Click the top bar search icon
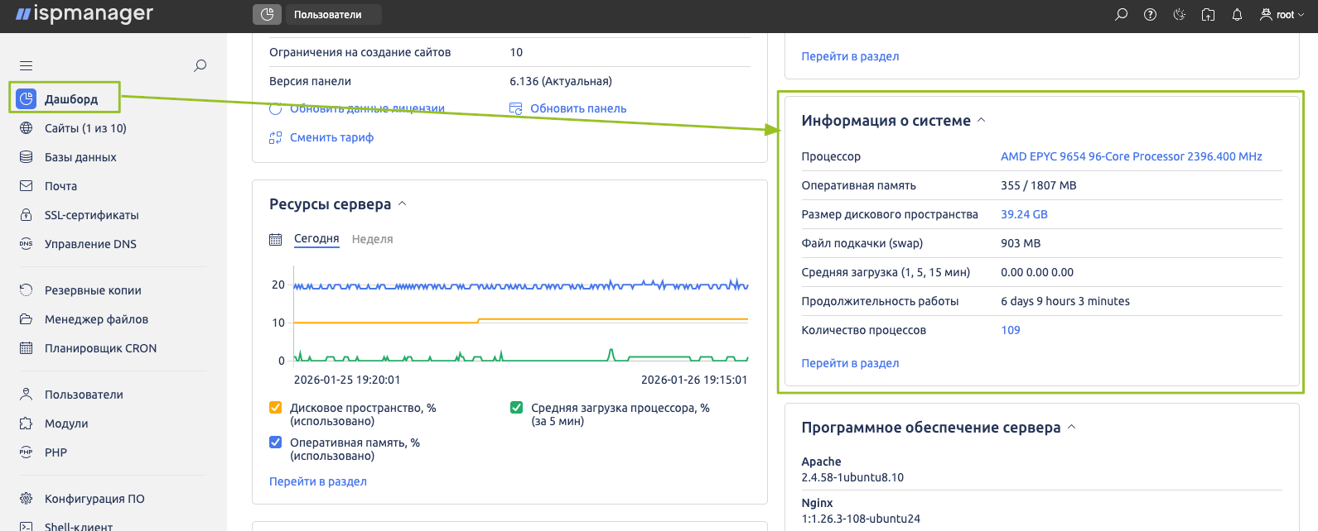Viewport: 1318px width, 531px height. pyautogui.click(x=1121, y=15)
